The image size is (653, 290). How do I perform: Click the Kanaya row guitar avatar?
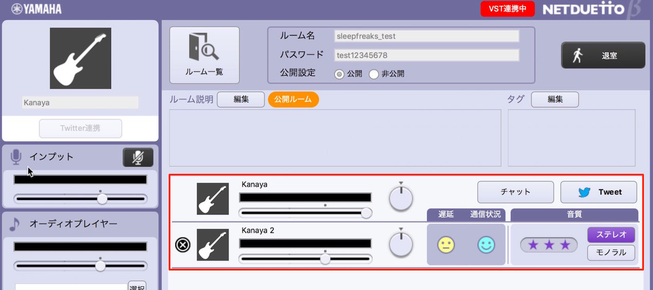213,199
